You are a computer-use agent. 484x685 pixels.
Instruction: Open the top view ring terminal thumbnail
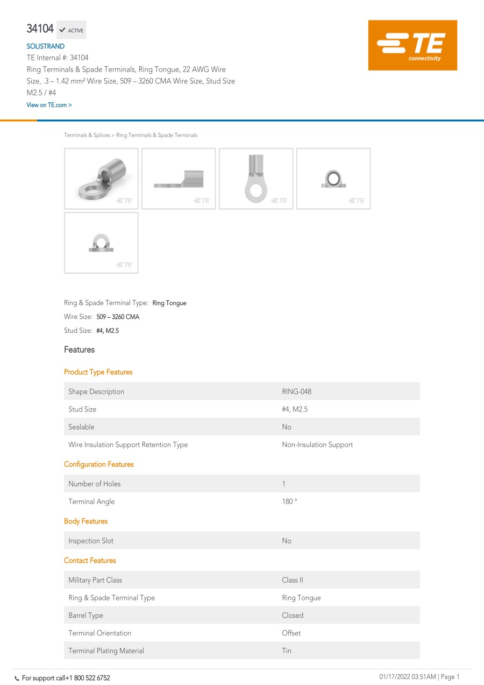(256, 179)
